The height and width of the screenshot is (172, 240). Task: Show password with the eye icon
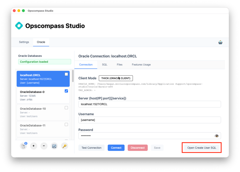pos(216,136)
